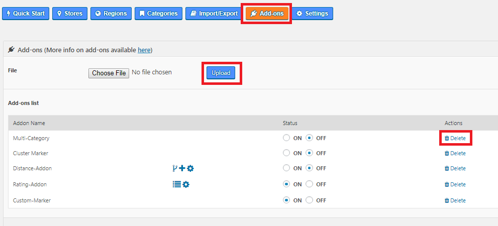This screenshot has width=498, height=226.
Task: Go to the Settings tab
Action: [312, 14]
